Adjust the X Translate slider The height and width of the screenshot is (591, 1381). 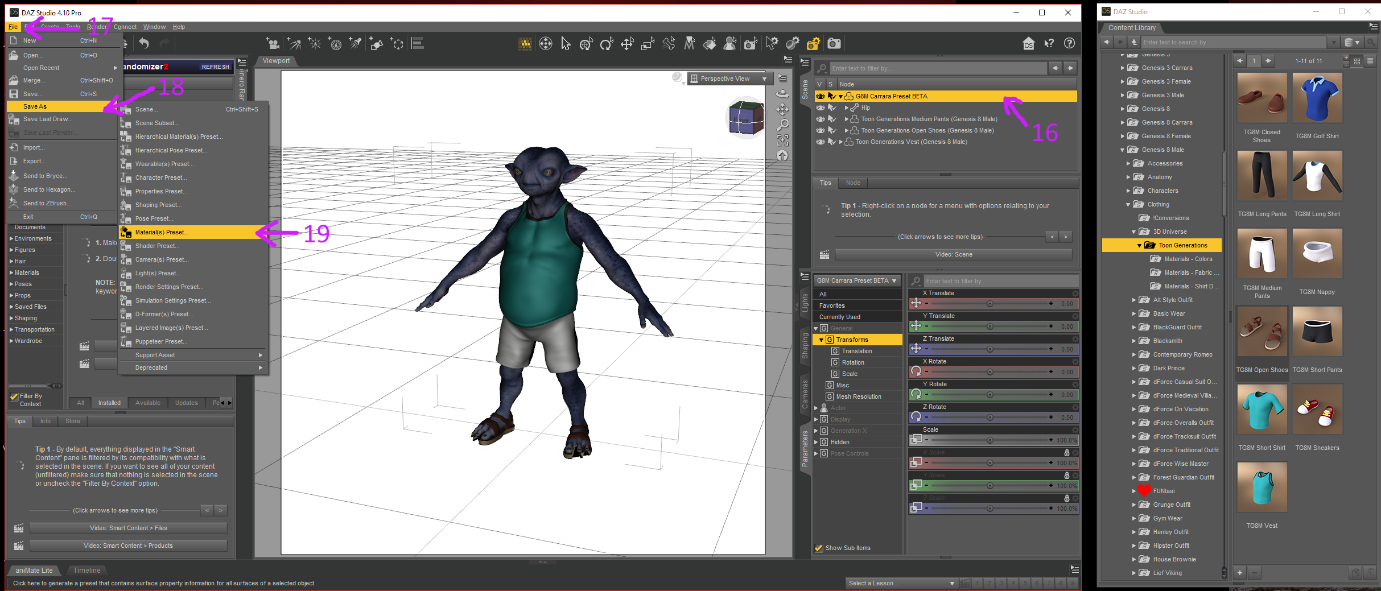(x=990, y=304)
